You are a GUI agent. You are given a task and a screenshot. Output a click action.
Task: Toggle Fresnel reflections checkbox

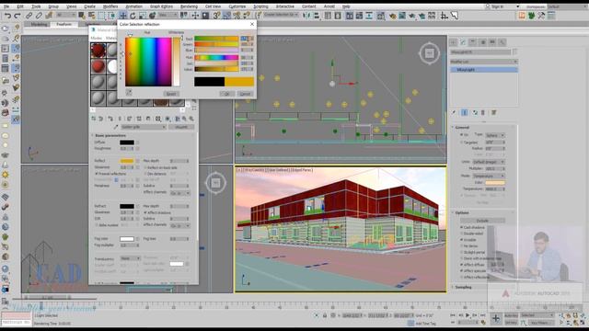[x=97, y=174]
